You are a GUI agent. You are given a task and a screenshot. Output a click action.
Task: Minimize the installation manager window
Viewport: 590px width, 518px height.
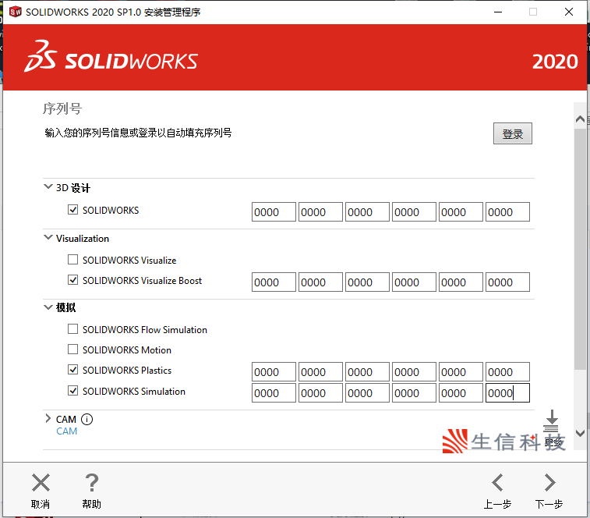point(498,12)
